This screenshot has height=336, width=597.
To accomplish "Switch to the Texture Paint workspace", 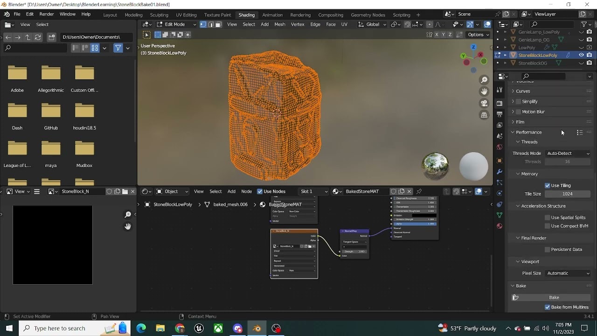I will click(217, 15).
